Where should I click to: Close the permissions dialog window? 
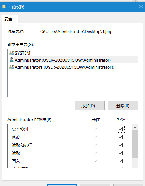coord(141,6)
